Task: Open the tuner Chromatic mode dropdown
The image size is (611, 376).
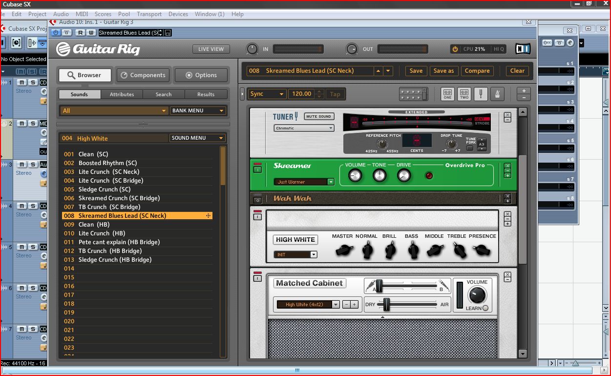Action: coord(304,128)
